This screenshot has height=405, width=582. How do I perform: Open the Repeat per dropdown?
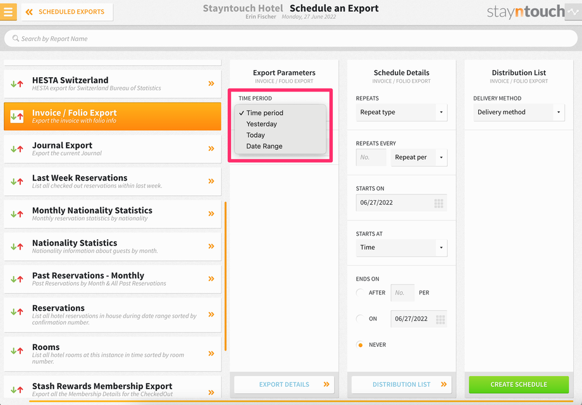point(419,157)
